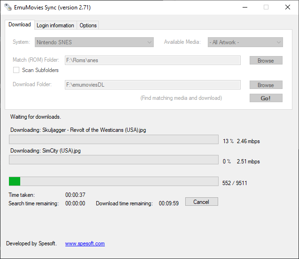Switch to the Login information tab

pyautogui.click(x=55, y=25)
